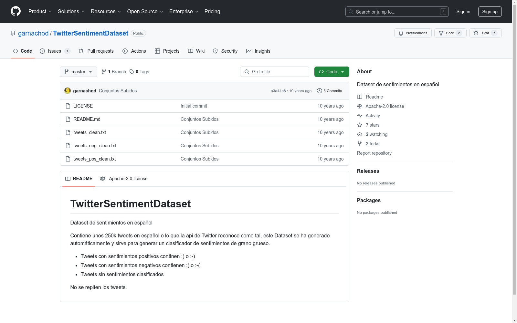Viewport: 517px width, 323px height.
Task: Click the shield icon on Security tab
Action: [215, 51]
